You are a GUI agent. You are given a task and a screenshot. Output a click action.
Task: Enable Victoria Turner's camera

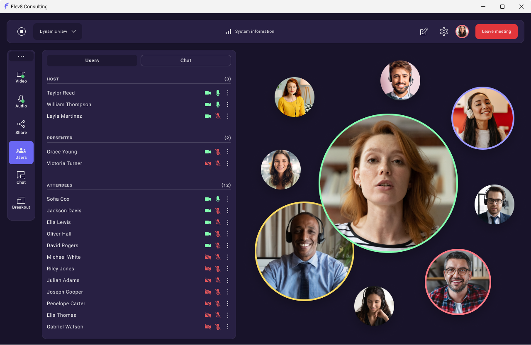pyautogui.click(x=208, y=163)
